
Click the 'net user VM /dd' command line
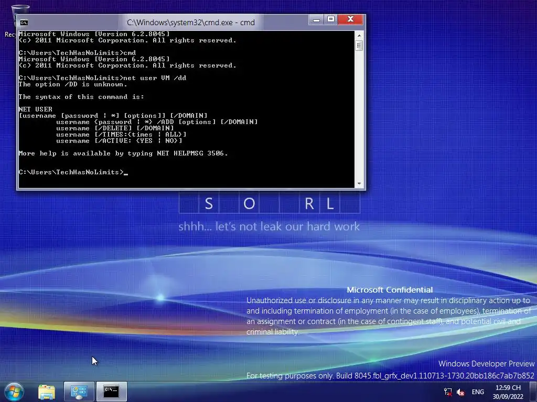(x=102, y=78)
